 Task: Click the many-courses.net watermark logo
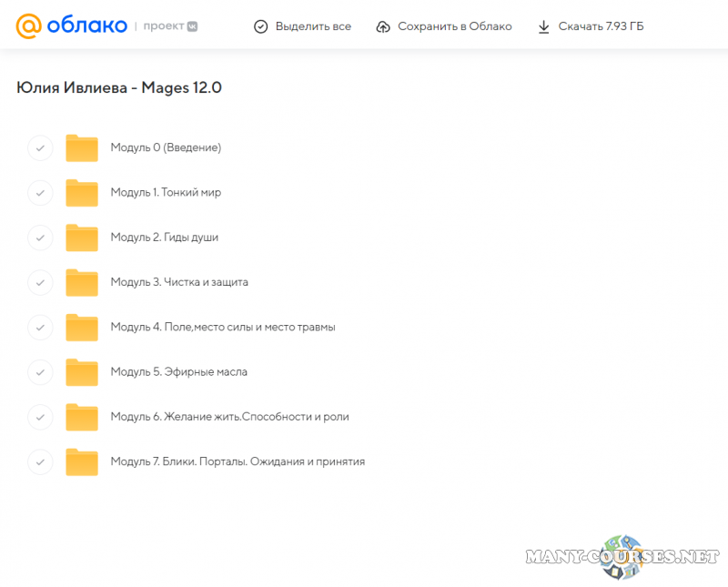[x=622, y=555]
